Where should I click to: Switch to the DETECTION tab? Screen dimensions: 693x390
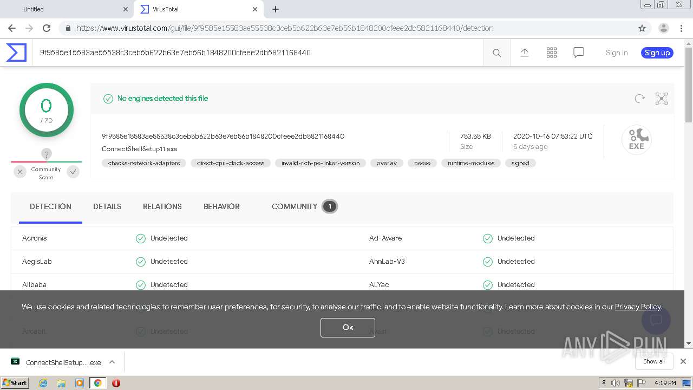pos(50,206)
